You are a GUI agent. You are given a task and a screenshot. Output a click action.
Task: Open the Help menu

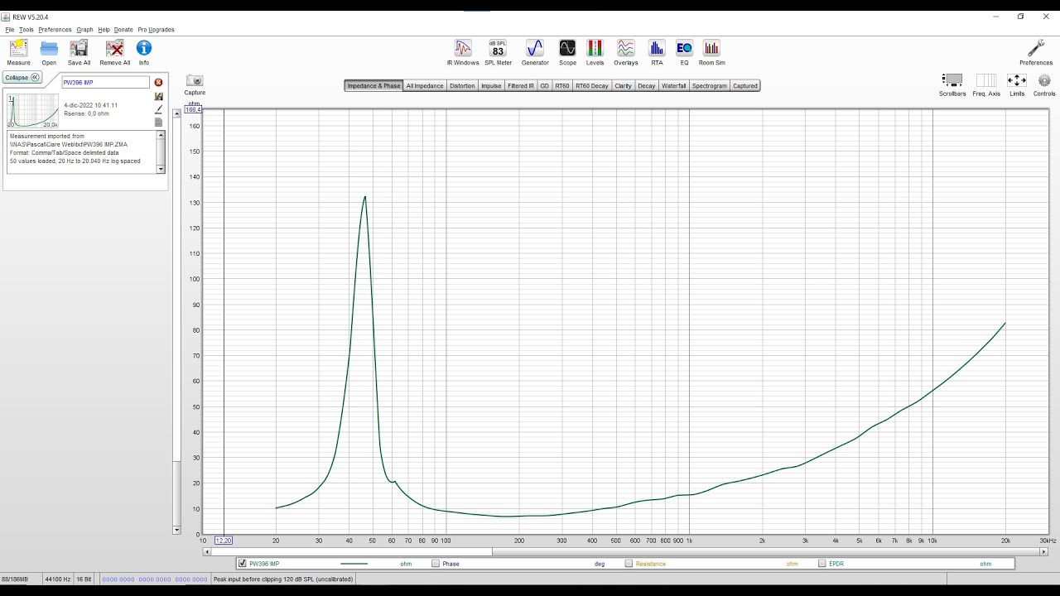pos(104,30)
